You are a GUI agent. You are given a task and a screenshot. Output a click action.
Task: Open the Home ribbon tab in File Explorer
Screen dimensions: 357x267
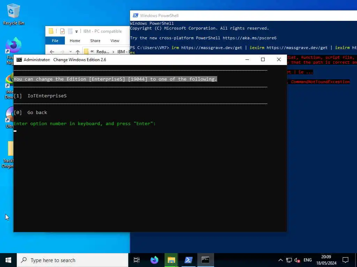pyautogui.click(x=75, y=41)
